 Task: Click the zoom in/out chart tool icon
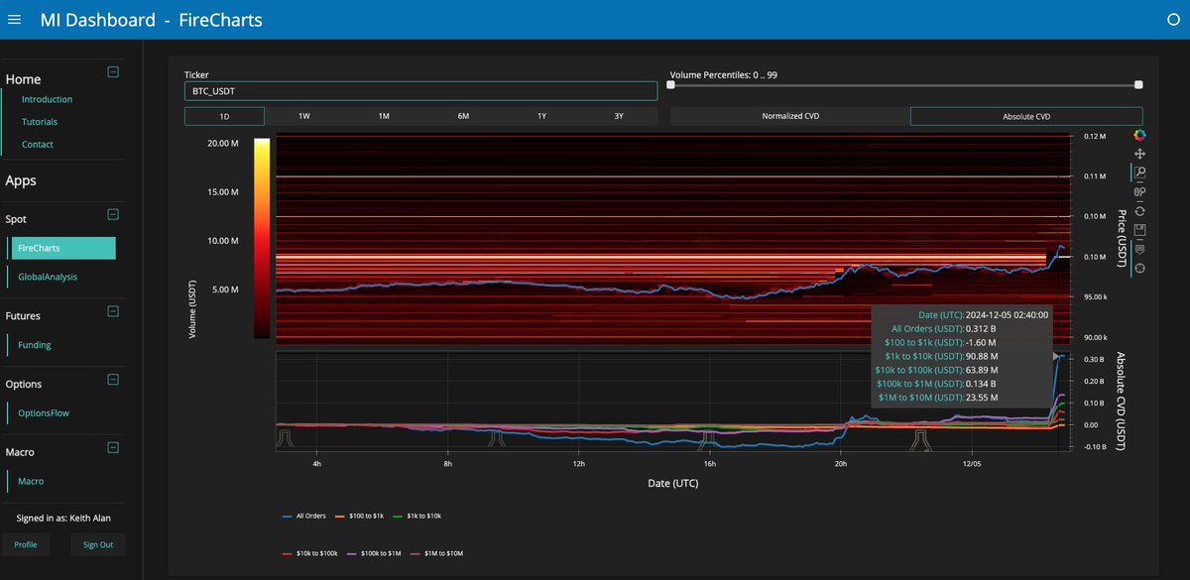click(x=1139, y=191)
